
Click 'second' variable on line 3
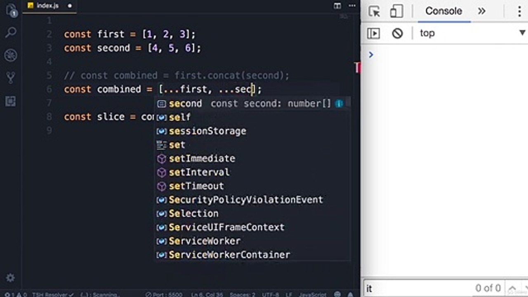tap(113, 48)
